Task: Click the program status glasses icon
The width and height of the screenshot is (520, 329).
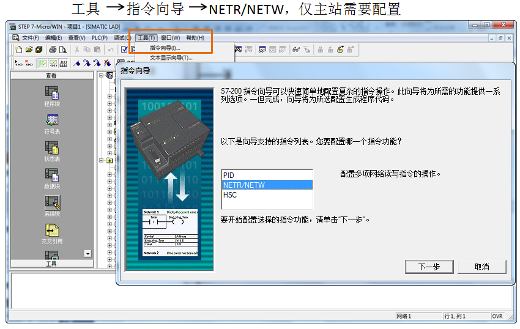Action: pyautogui.click(x=296, y=50)
